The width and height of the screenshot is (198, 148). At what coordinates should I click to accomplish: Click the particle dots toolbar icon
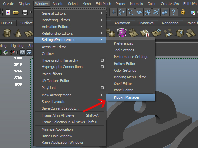coord(156,12)
